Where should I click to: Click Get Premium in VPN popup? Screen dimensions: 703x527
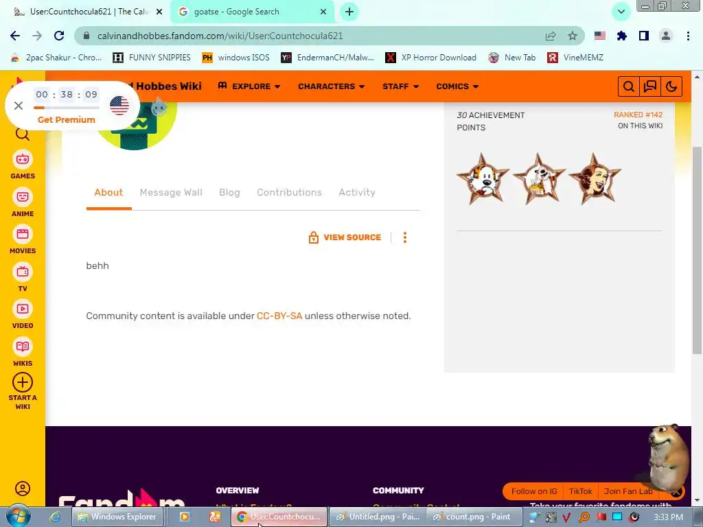(x=67, y=119)
